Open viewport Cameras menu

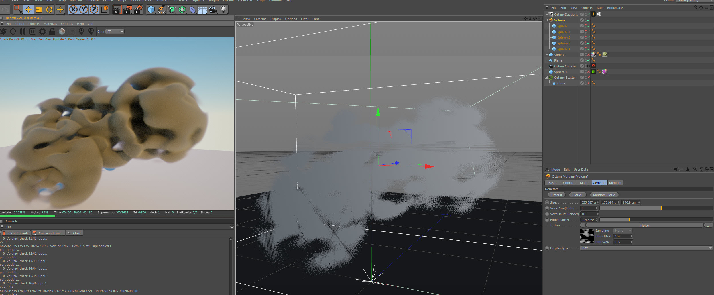coord(260,19)
